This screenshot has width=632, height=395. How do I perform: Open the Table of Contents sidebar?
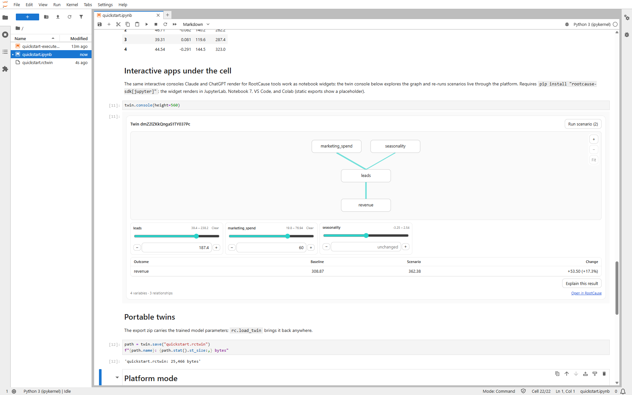(5, 52)
